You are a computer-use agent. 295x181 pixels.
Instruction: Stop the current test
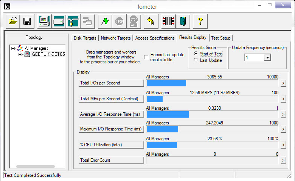point(119,21)
